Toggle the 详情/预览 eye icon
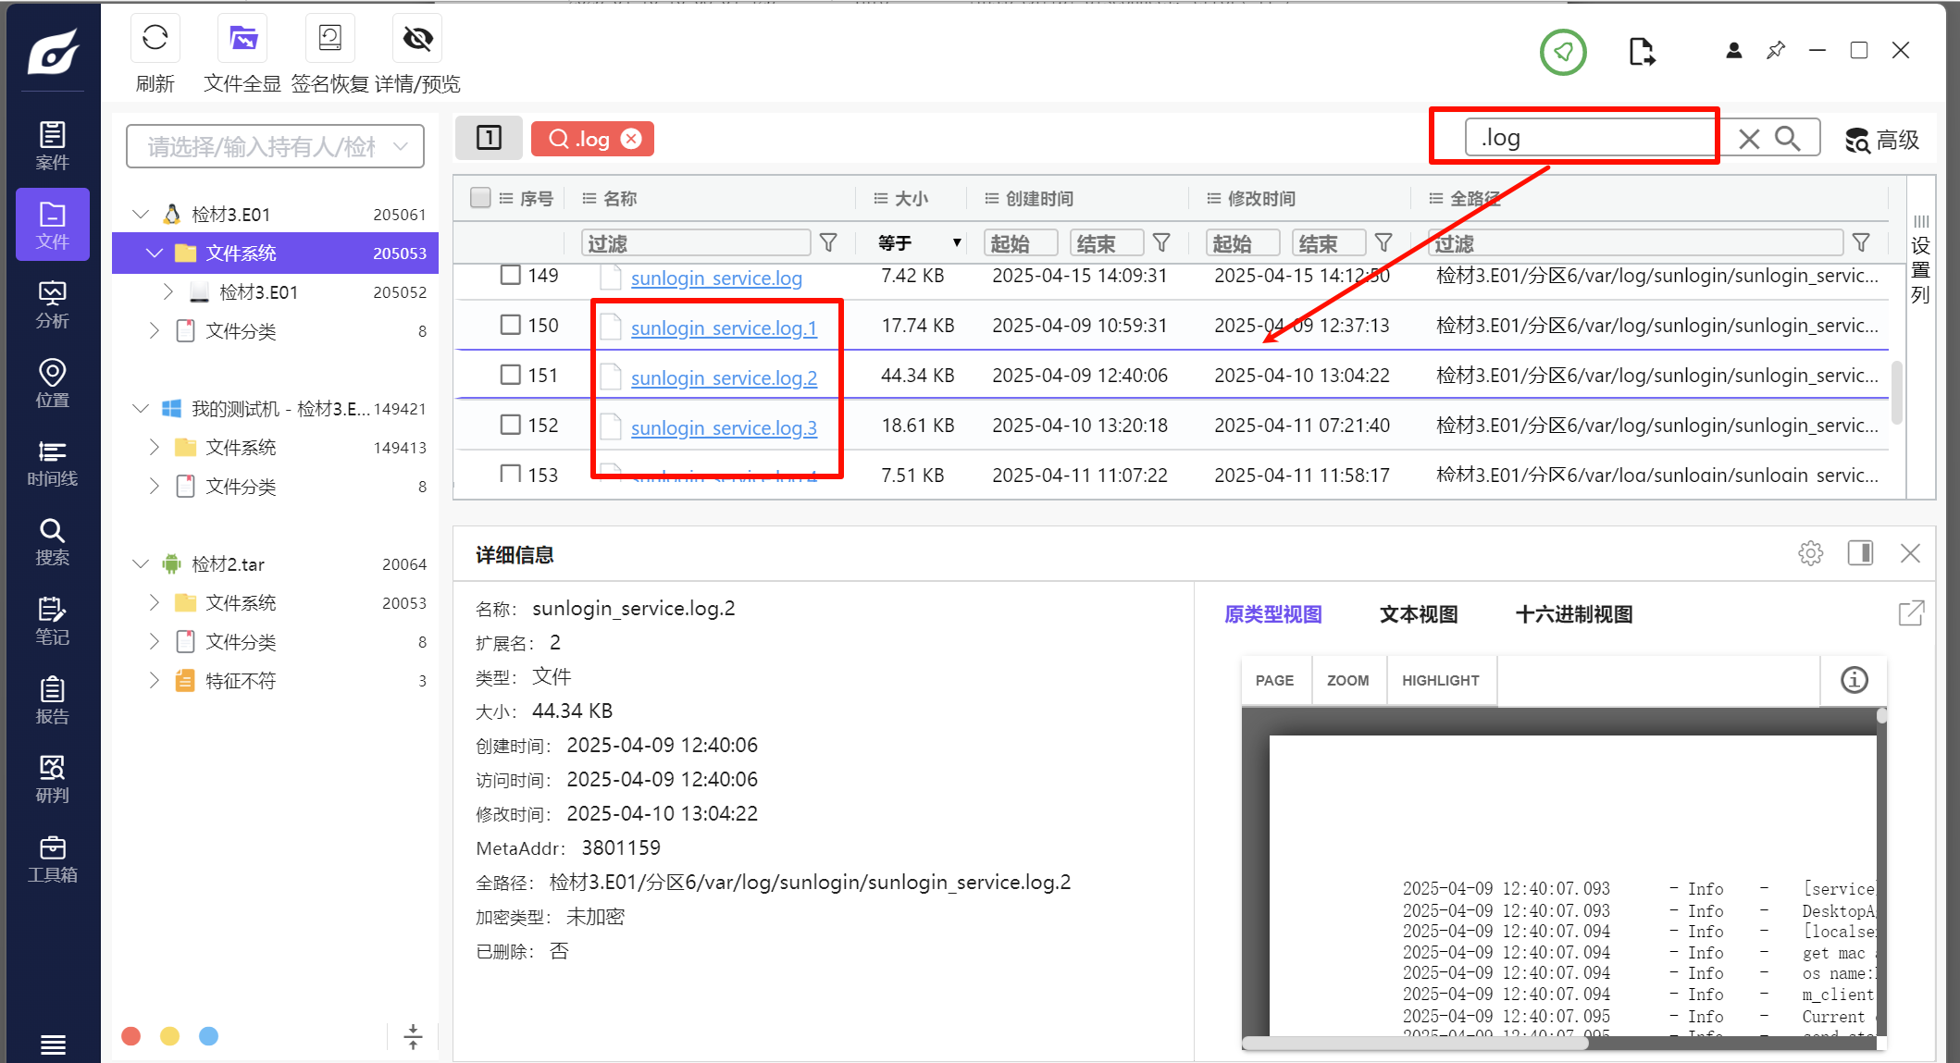This screenshot has width=1960, height=1063. pyautogui.click(x=417, y=38)
